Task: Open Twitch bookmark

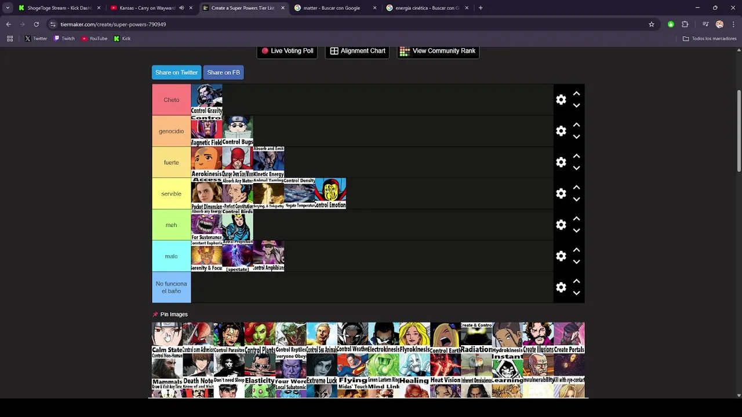Action: 64,39
